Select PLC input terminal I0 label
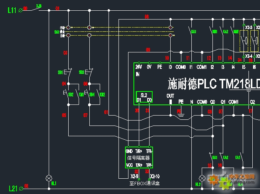This screenshot has width=260, height=194. tap(170, 67)
